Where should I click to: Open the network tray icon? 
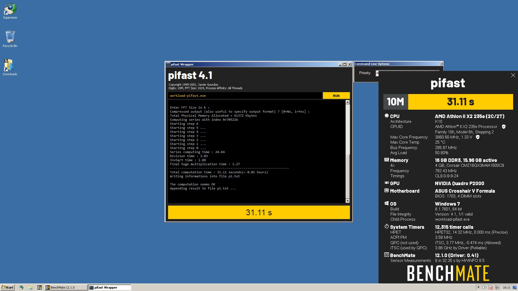pyautogui.click(x=497, y=287)
